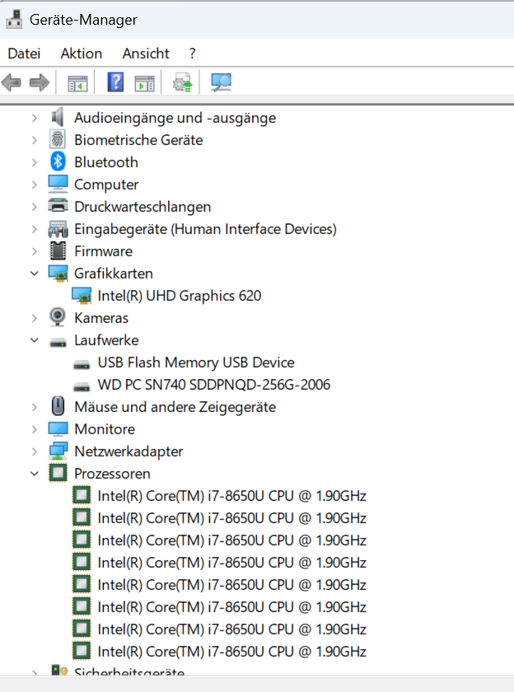
Task: Select the Kameras label
Action: (101, 318)
